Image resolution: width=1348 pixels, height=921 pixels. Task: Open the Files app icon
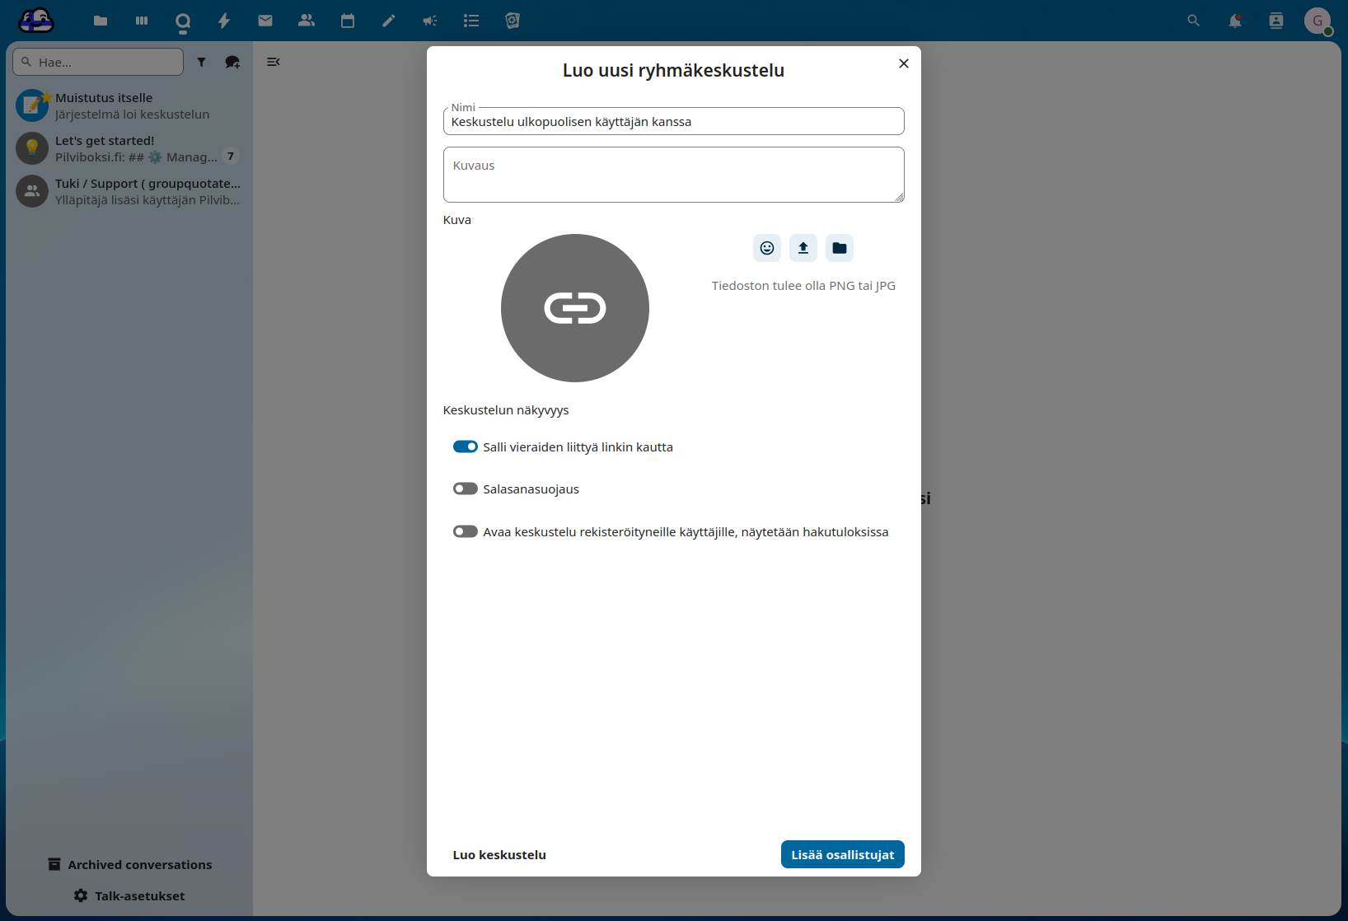coord(101,21)
